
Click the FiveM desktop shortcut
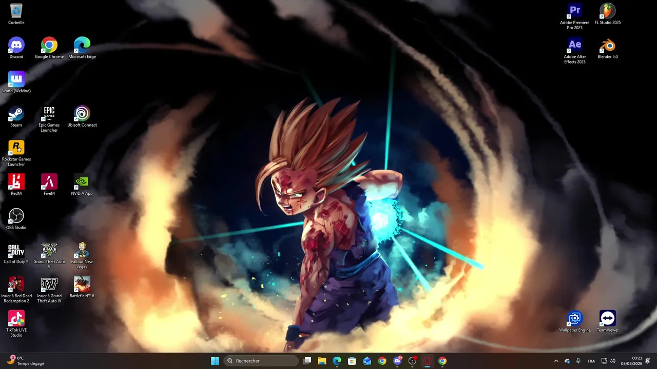tap(49, 184)
